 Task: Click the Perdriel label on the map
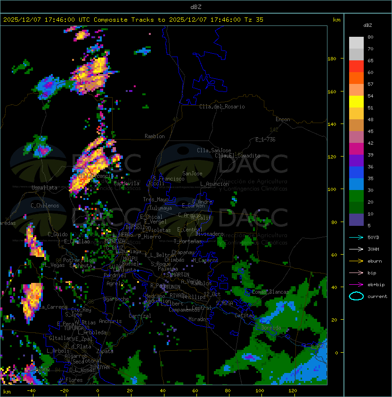[x=115, y=275]
